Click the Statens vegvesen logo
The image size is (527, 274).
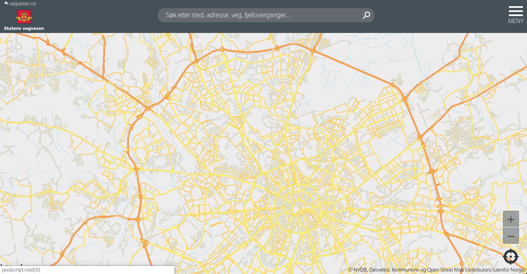point(24,20)
